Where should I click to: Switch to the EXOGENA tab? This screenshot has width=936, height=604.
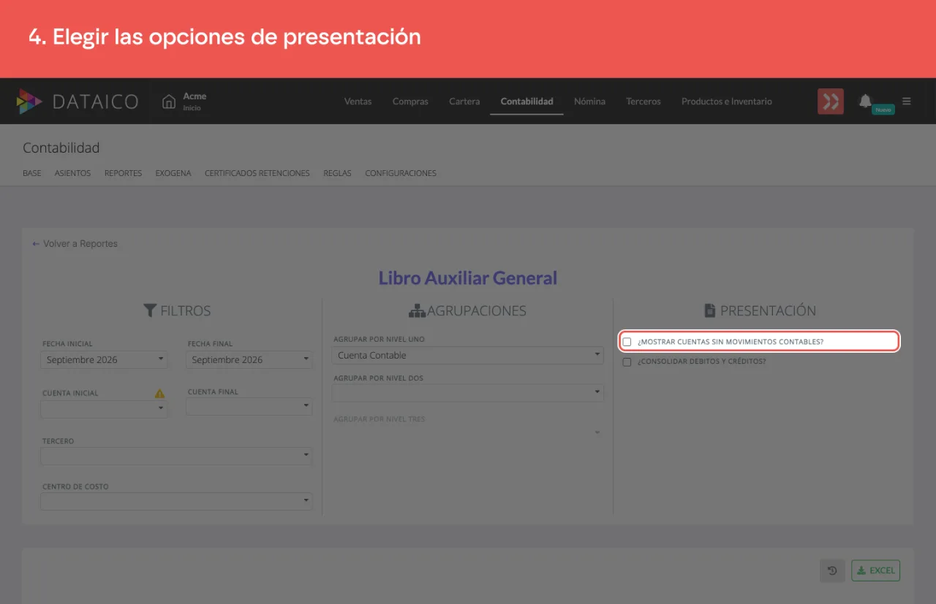(173, 173)
